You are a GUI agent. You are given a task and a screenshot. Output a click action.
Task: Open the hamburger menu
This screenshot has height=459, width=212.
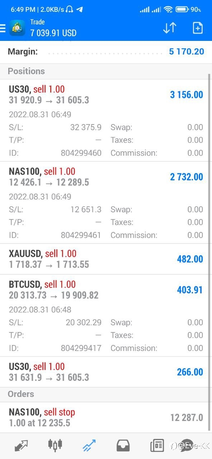(3, 28)
